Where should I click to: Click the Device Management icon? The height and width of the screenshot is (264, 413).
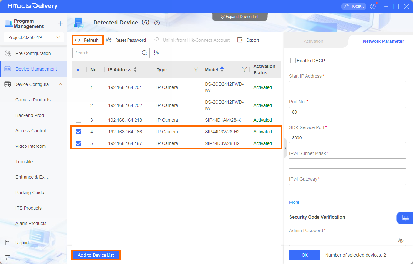8,69
